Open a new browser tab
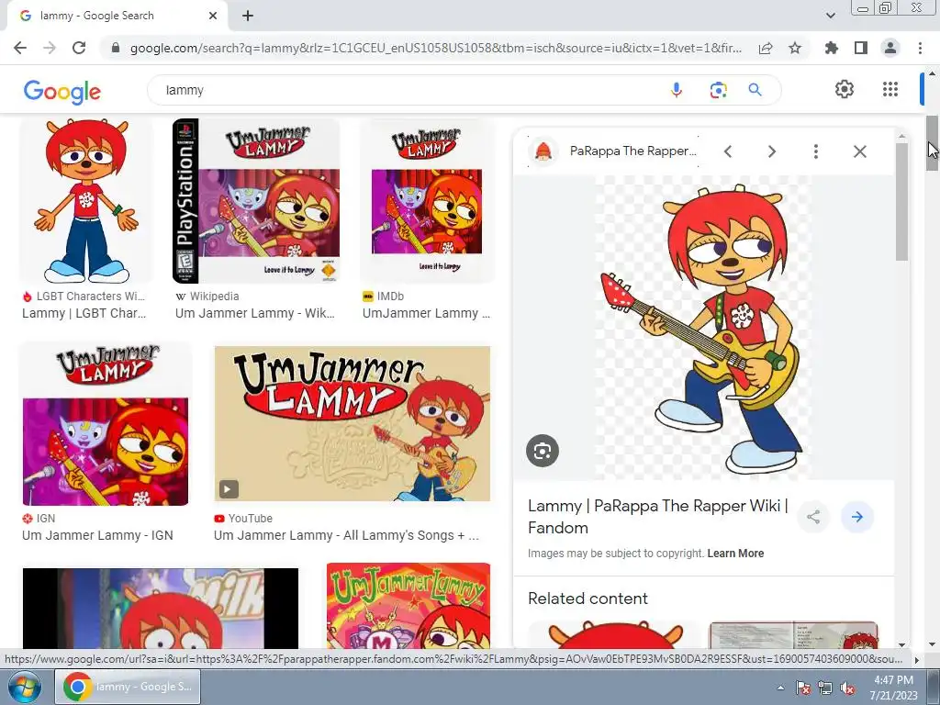Image resolution: width=940 pixels, height=705 pixels. click(248, 16)
